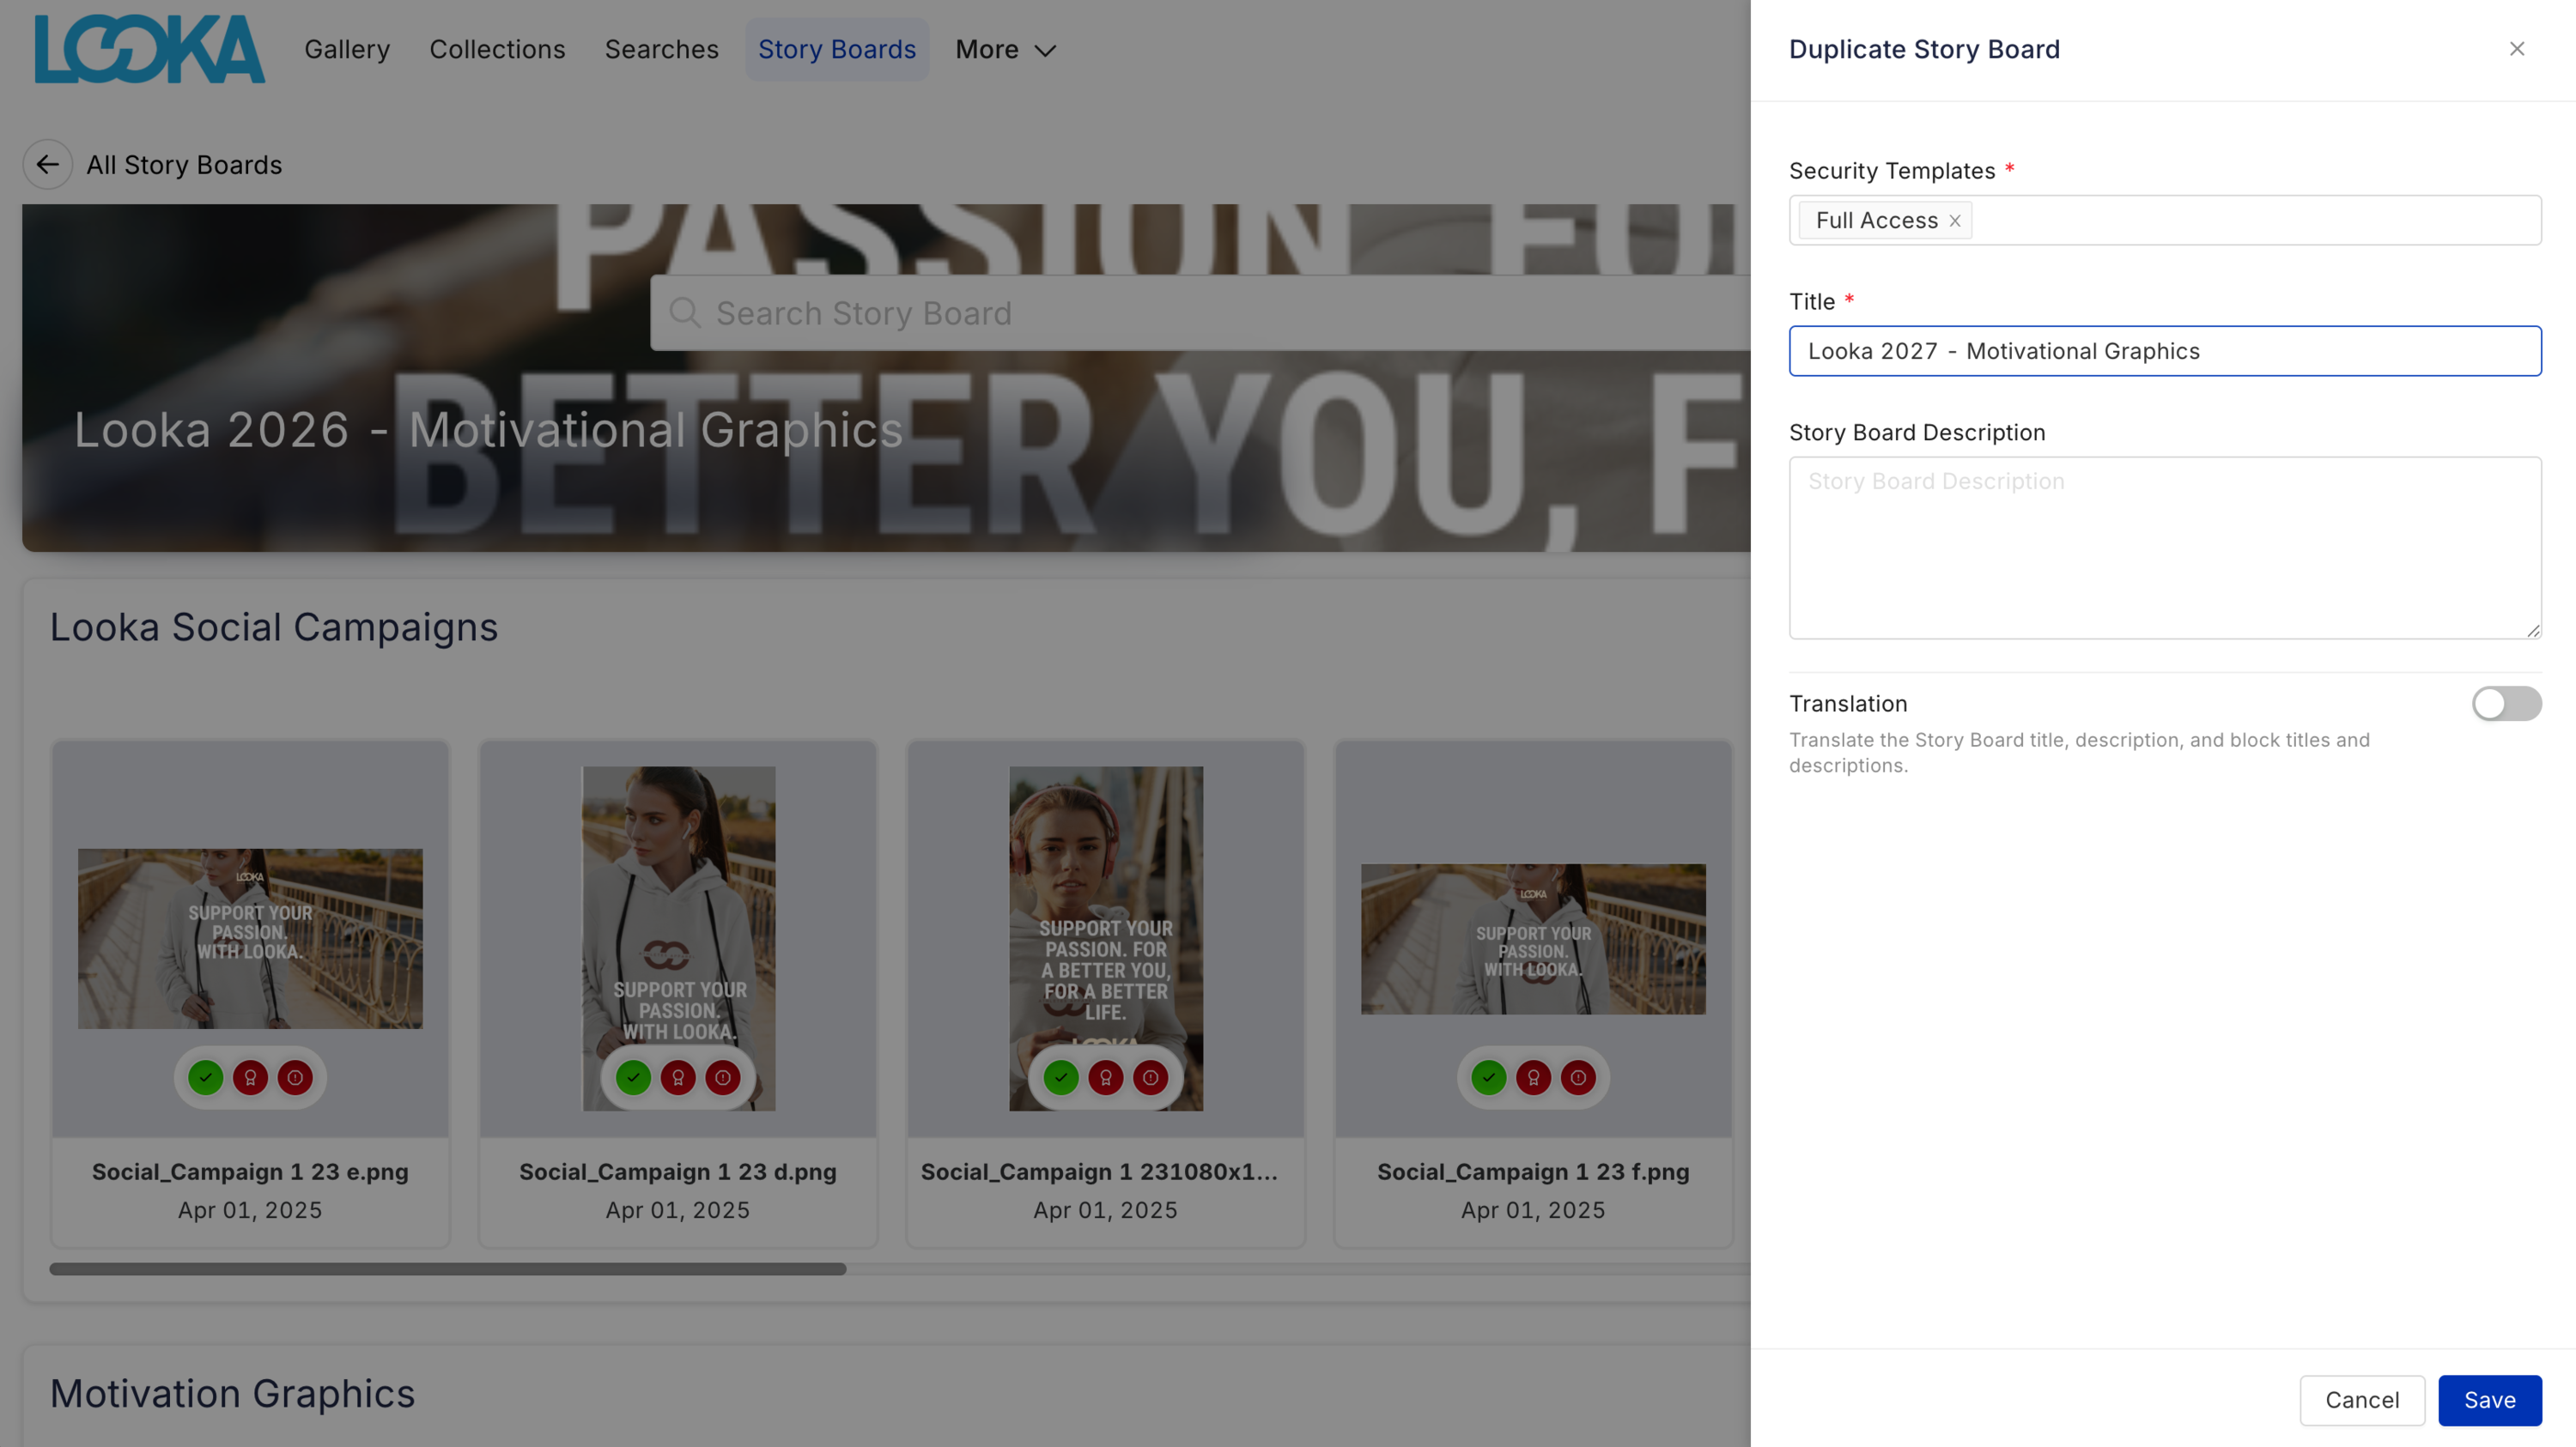Focus the Story Board Description text area

click(2165, 548)
